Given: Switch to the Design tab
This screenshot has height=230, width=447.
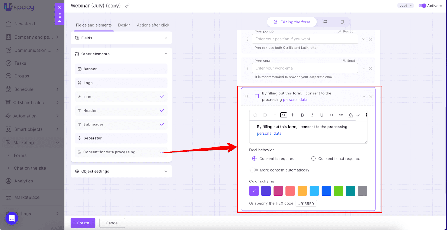Looking at the screenshot, I should click(x=124, y=25).
